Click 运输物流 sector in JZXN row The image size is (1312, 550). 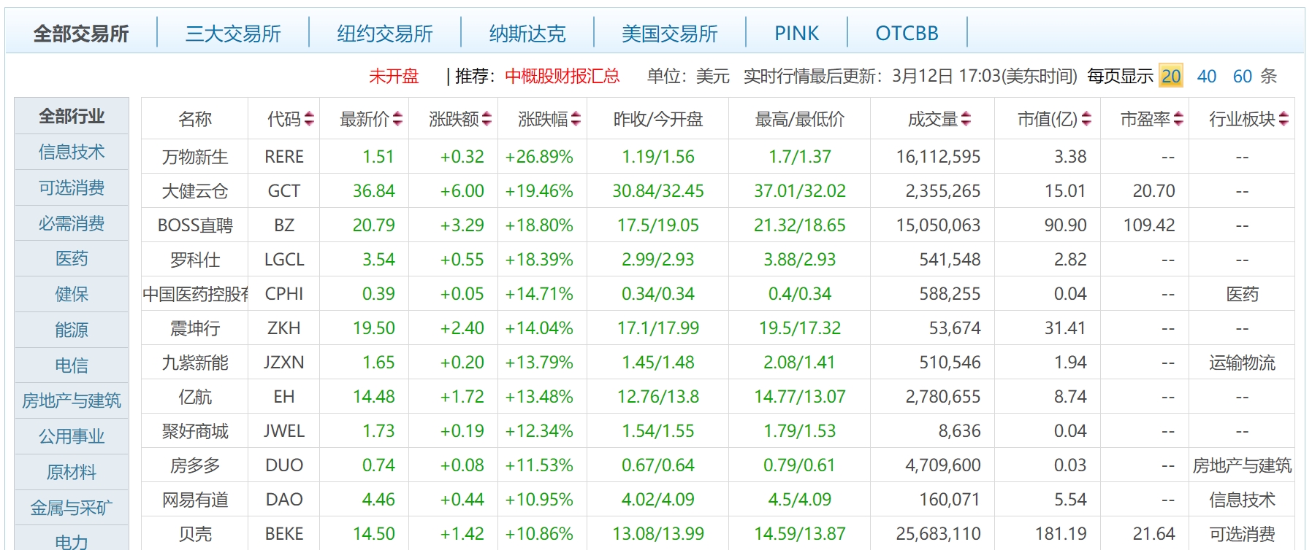(1242, 363)
